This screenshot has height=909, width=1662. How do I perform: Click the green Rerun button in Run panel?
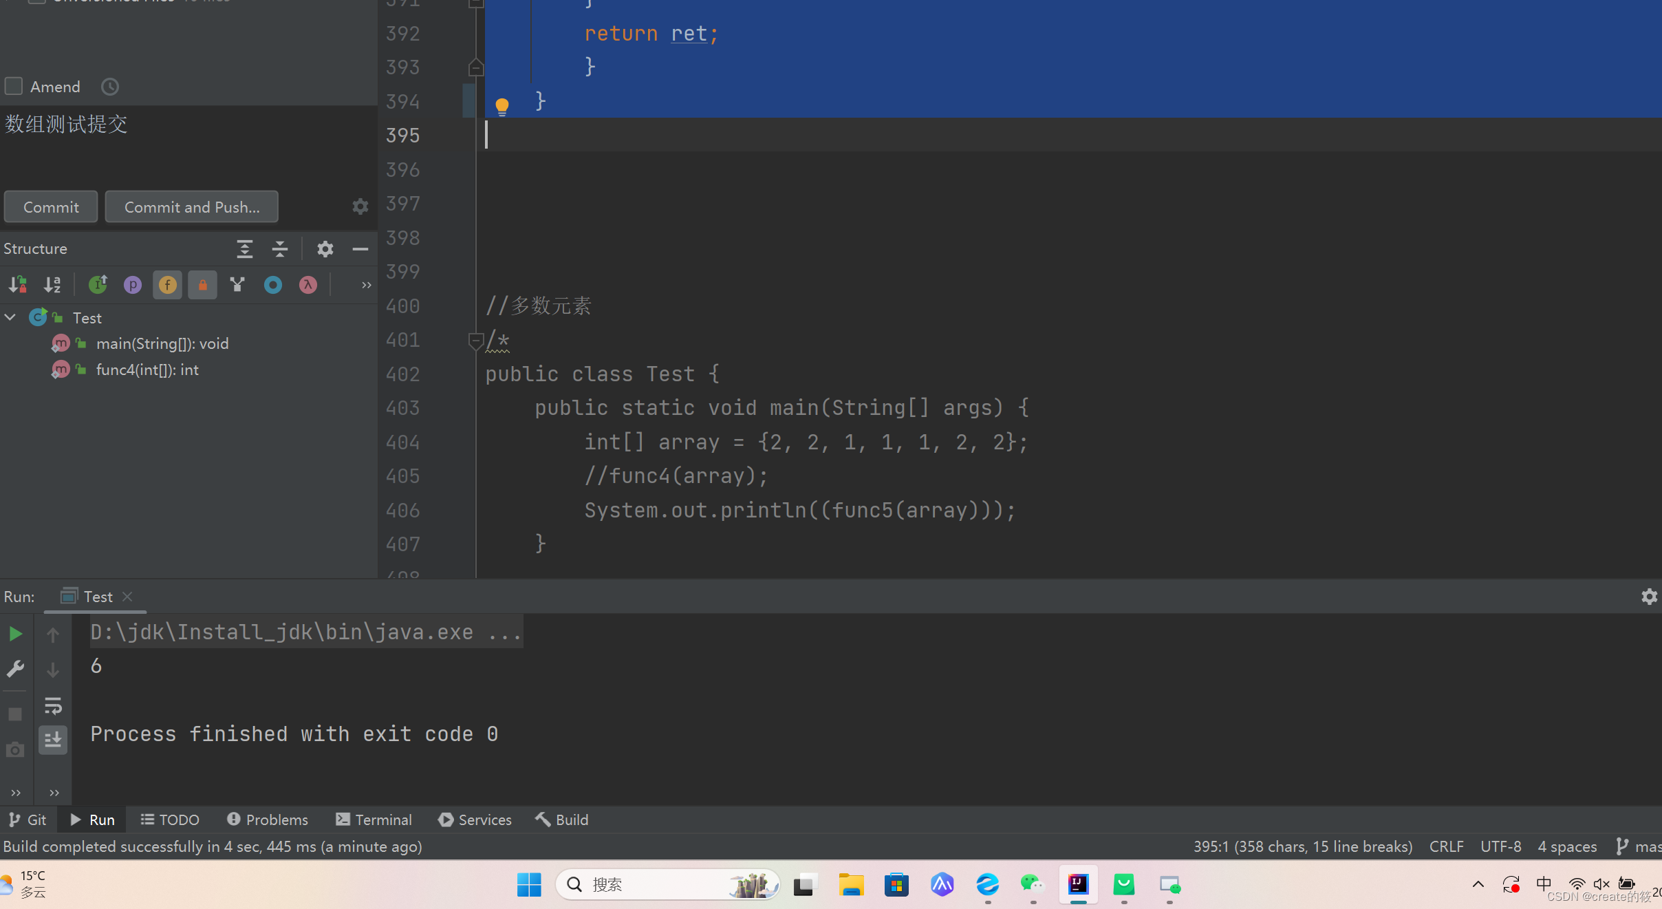tap(15, 634)
